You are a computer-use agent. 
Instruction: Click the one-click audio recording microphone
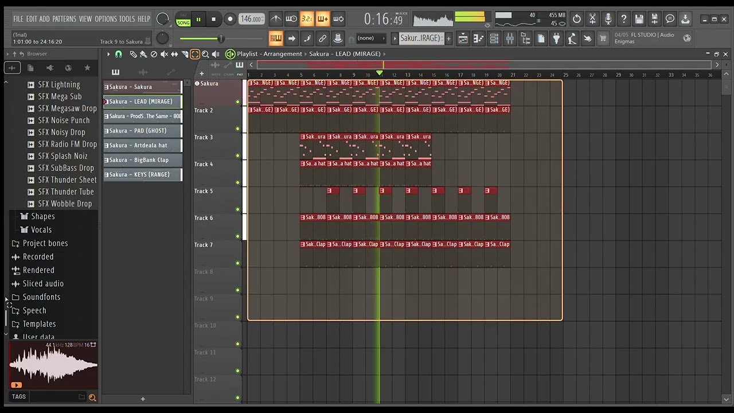pos(608,19)
